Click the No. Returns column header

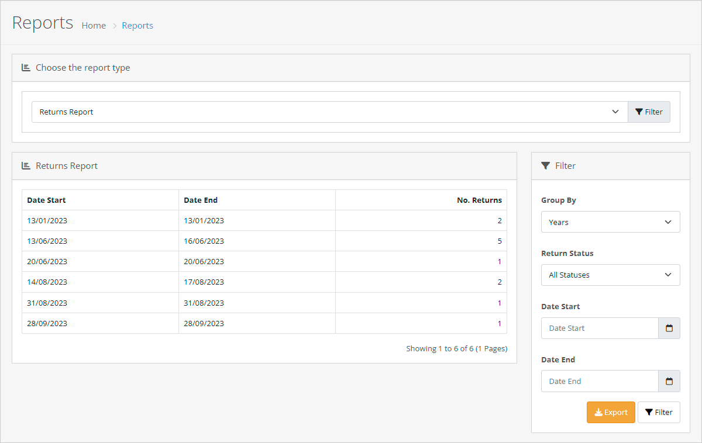(x=479, y=200)
